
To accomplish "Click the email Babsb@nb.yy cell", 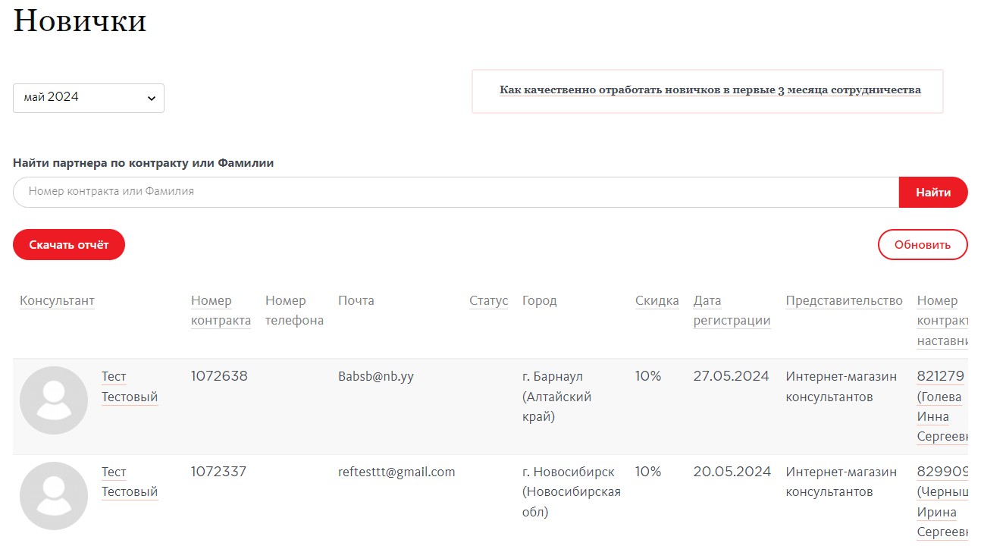I will tap(376, 377).
